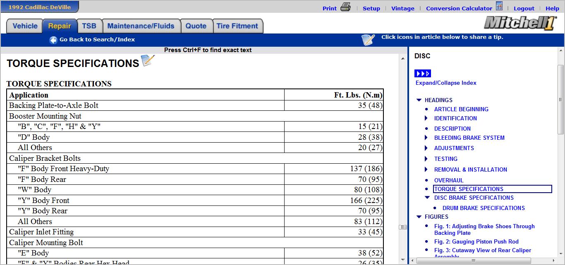
Task: Open the Tire Fitment tab
Action: coord(237,26)
